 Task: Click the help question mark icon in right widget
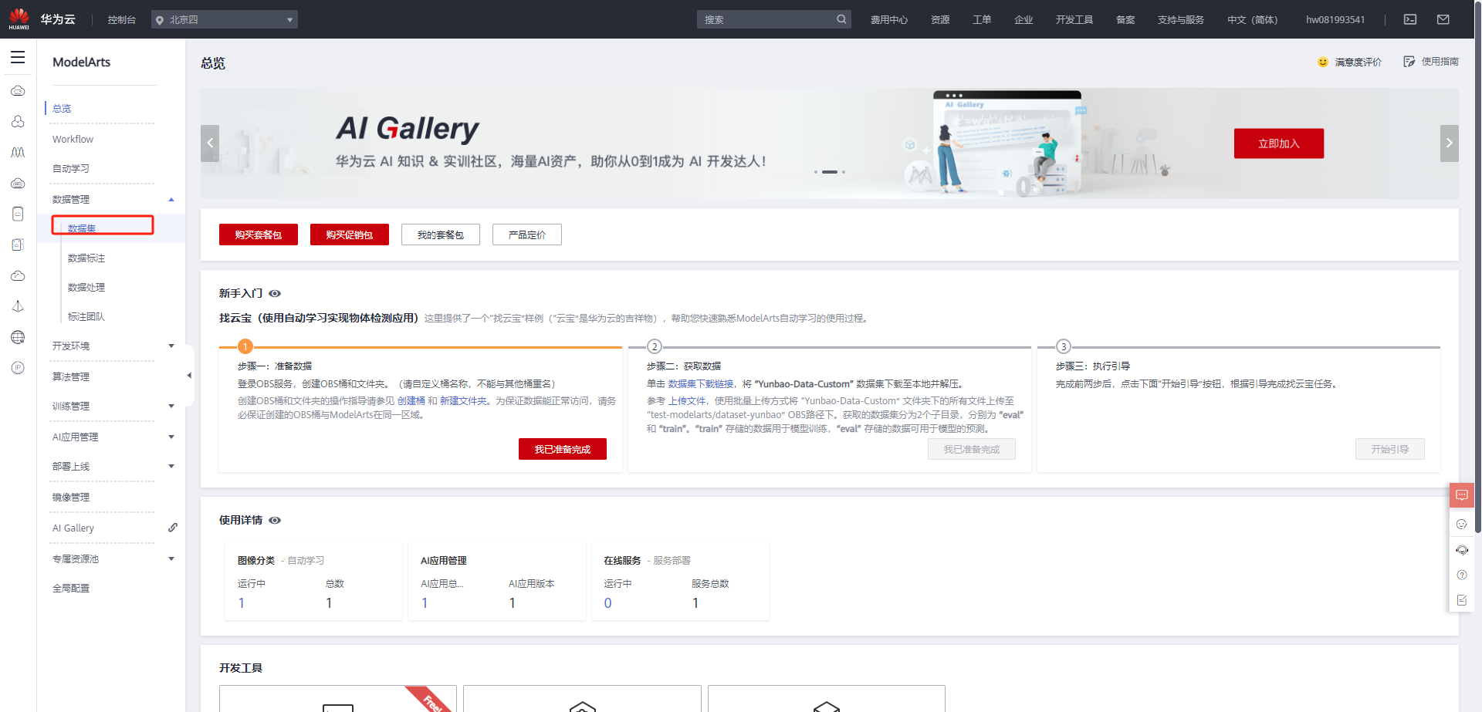(x=1462, y=575)
